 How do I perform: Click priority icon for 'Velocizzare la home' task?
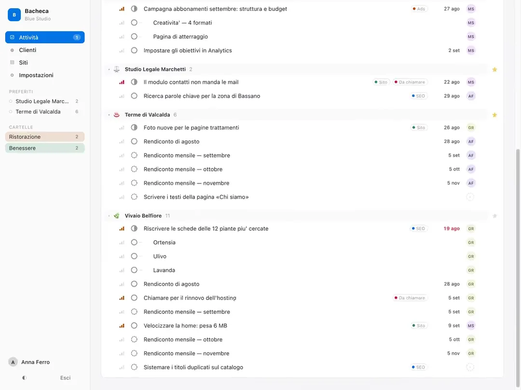[122, 326]
